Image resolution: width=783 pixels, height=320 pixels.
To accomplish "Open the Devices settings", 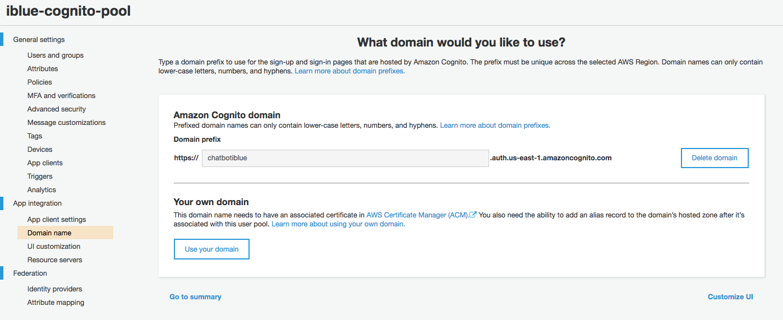I will tap(40, 150).
